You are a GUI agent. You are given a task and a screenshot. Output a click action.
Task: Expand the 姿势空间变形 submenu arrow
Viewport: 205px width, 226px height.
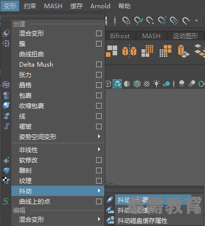[99, 137]
